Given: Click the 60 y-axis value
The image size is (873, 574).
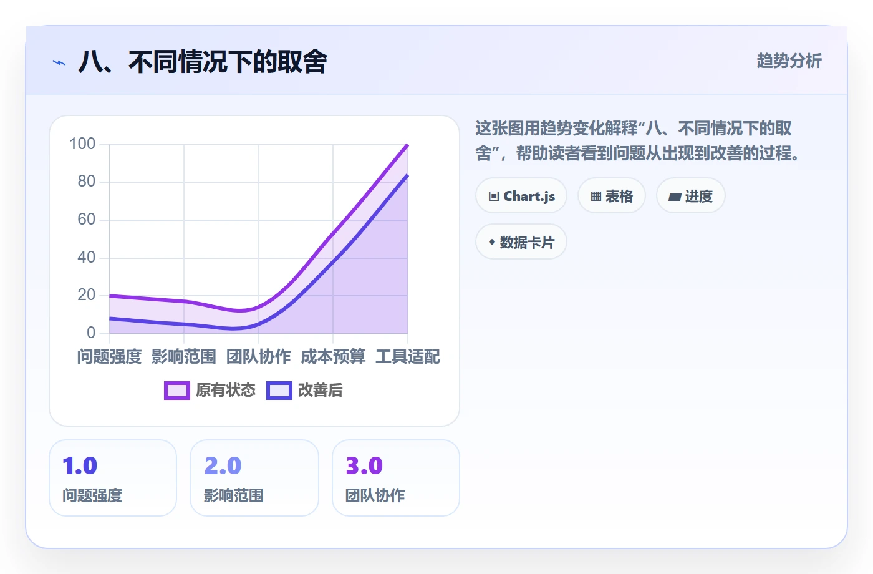Looking at the screenshot, I should (87, 220).
